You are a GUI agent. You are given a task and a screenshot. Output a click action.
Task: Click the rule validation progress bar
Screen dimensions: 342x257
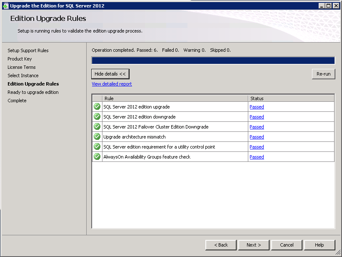pos(213,60)
